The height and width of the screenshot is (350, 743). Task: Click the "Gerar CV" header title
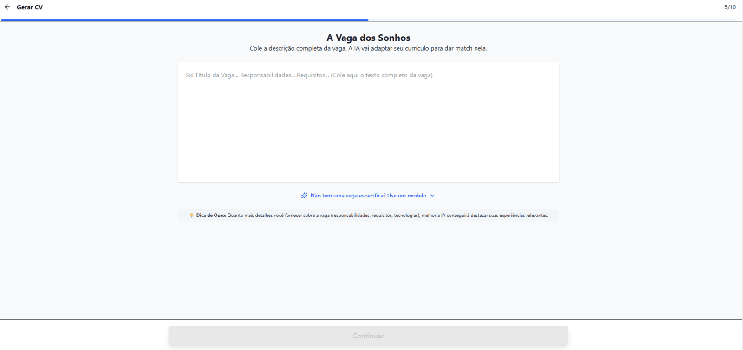coord(30,7)
